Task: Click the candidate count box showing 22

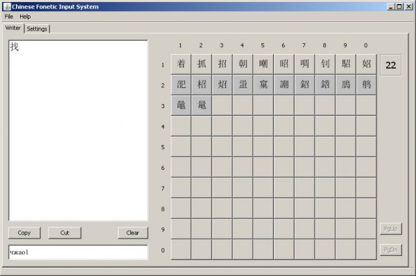Action: (390, 65)
